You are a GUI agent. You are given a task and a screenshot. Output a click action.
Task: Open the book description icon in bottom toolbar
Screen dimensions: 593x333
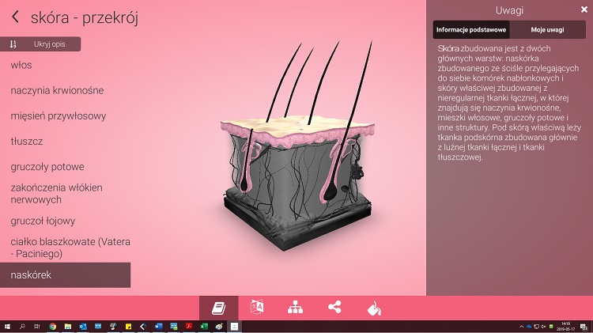pyautogui.click(x=218, y=308)
